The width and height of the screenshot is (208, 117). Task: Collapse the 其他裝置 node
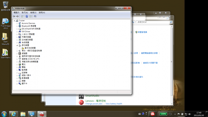point(17,45)
